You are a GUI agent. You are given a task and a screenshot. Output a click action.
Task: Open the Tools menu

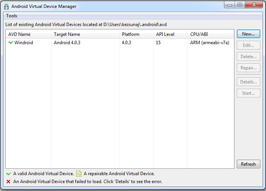(x=11, y=16)
